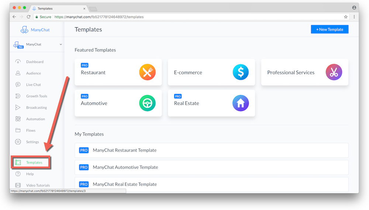Click the PRO badge on the Automotive card
Screen dimensions: 369x210
[x=85, y=96]
